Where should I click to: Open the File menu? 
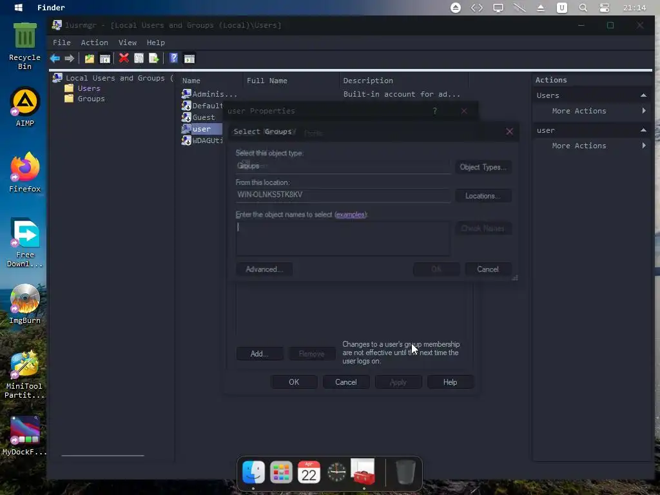click(x=61, y=43)
